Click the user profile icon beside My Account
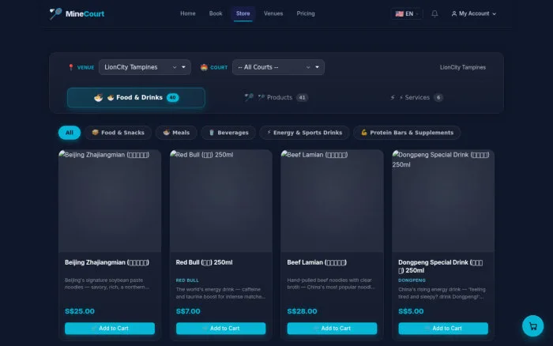This screenshot has width=553, height=346. coord(454,13)
